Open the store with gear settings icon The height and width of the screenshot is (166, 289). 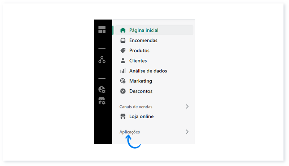[102, 101]
